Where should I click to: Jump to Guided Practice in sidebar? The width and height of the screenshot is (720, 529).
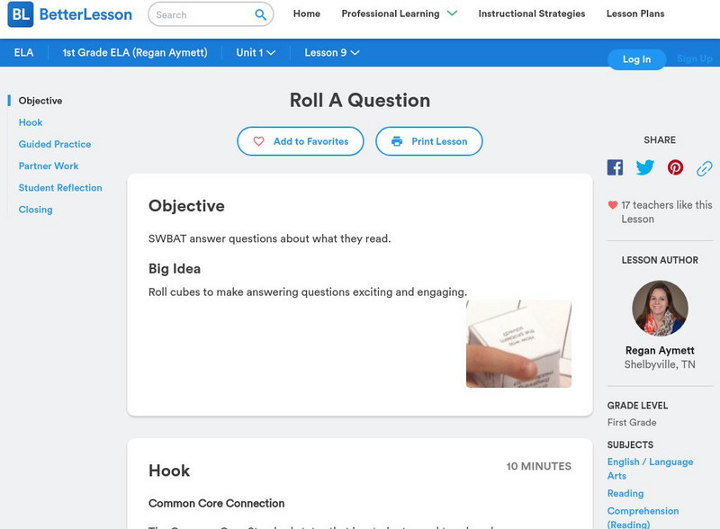[x=53, y=144]
